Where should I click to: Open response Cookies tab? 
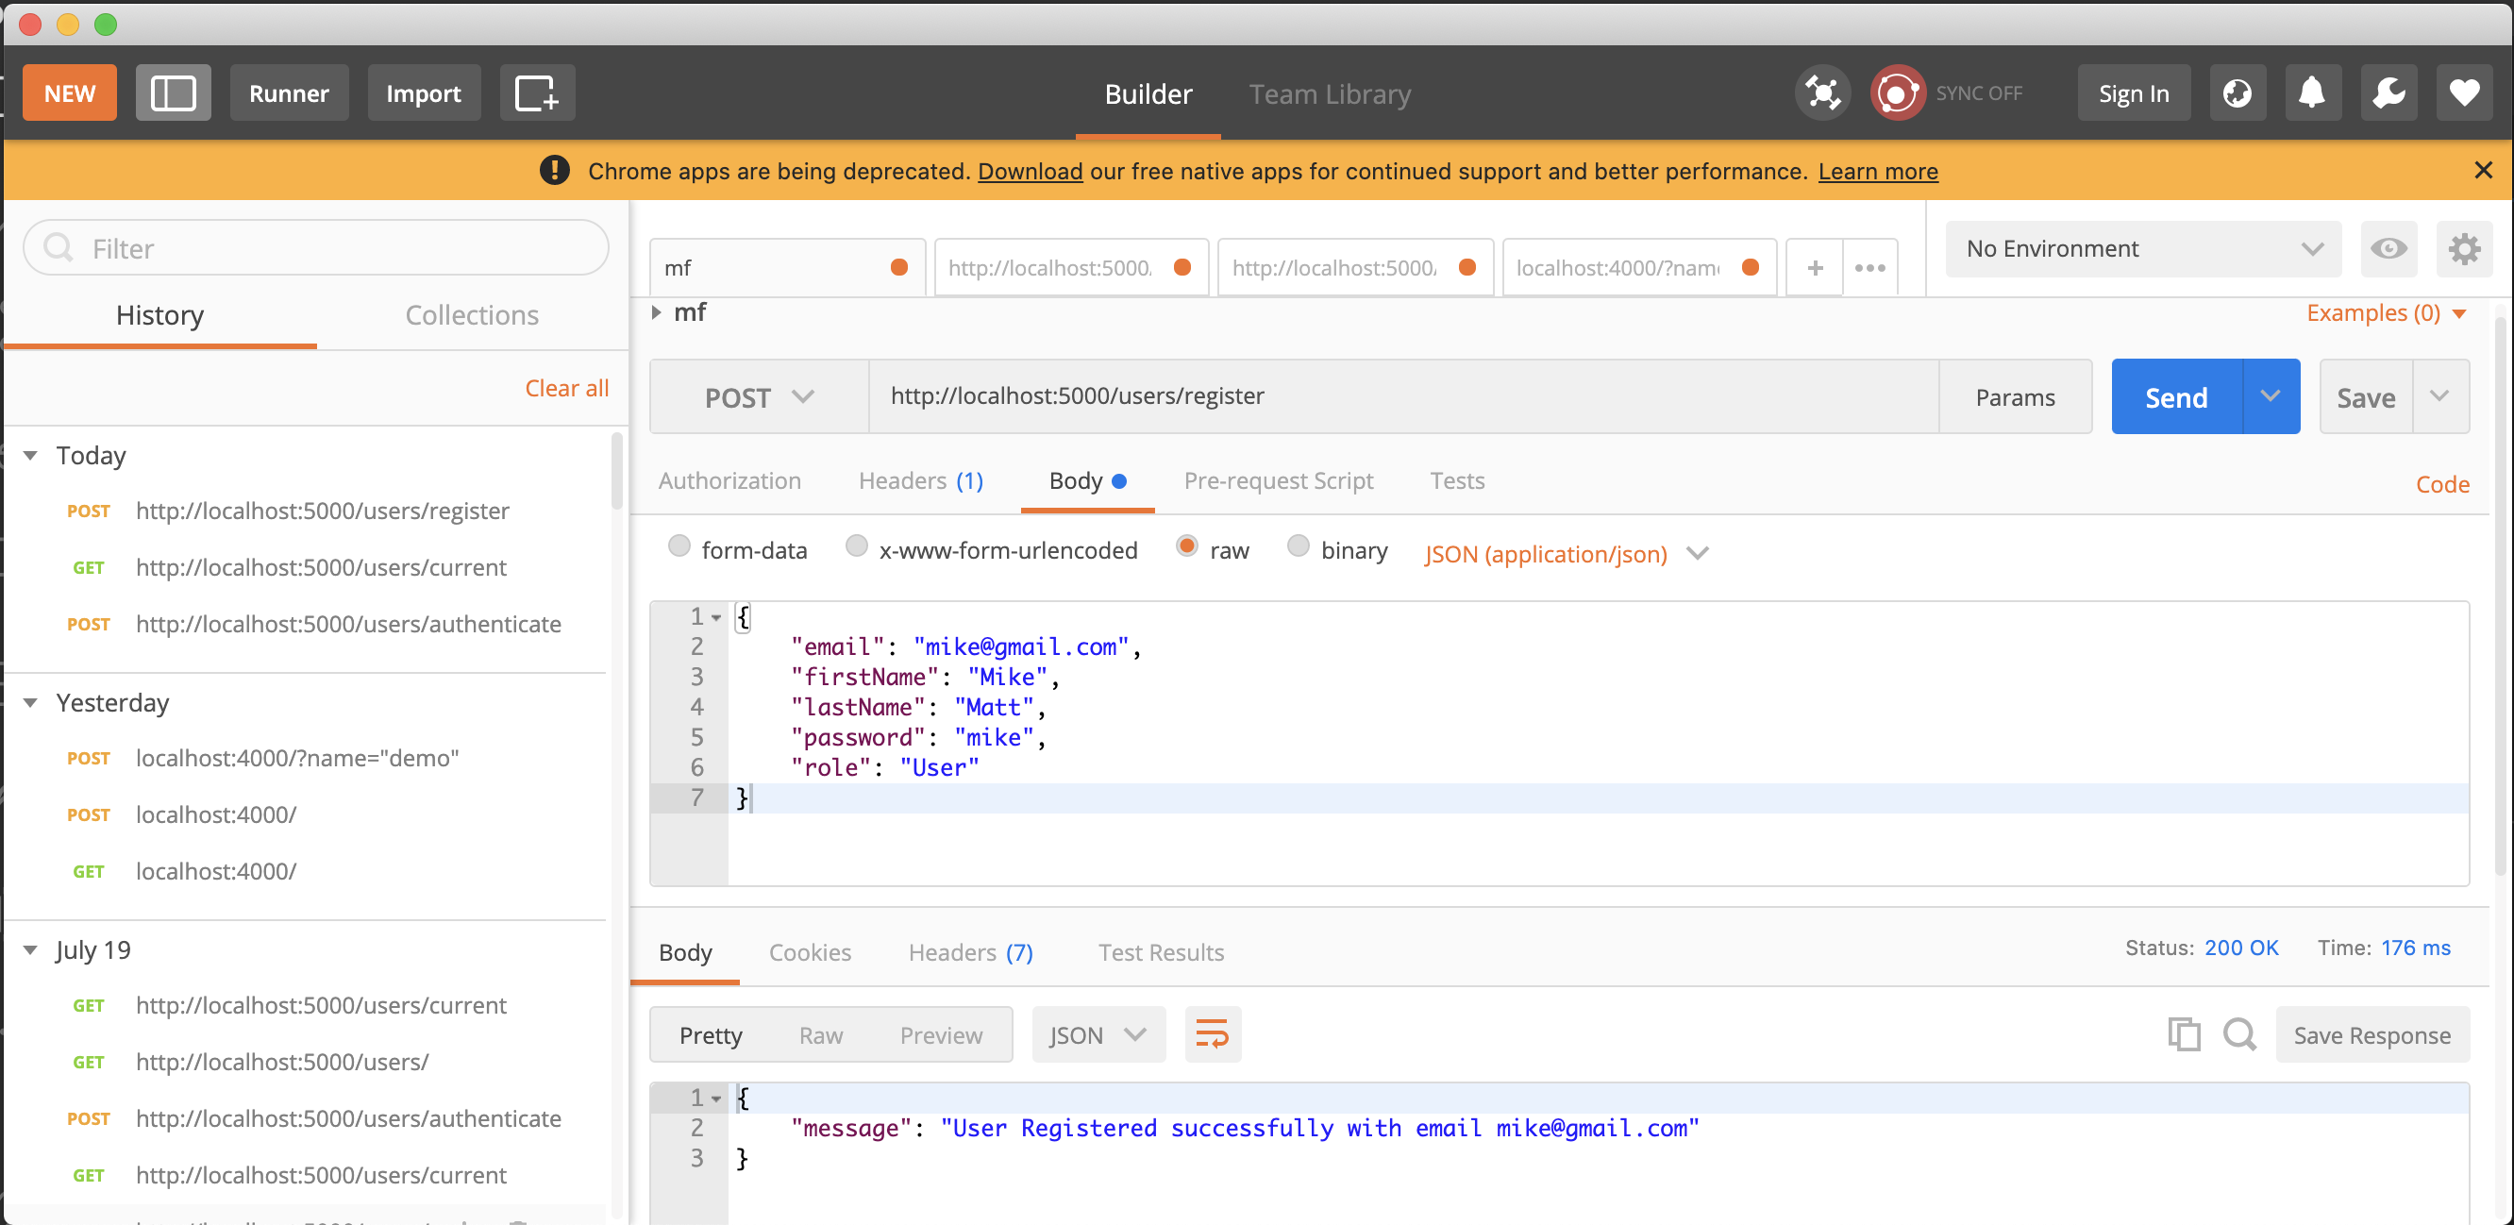point(809,951)
